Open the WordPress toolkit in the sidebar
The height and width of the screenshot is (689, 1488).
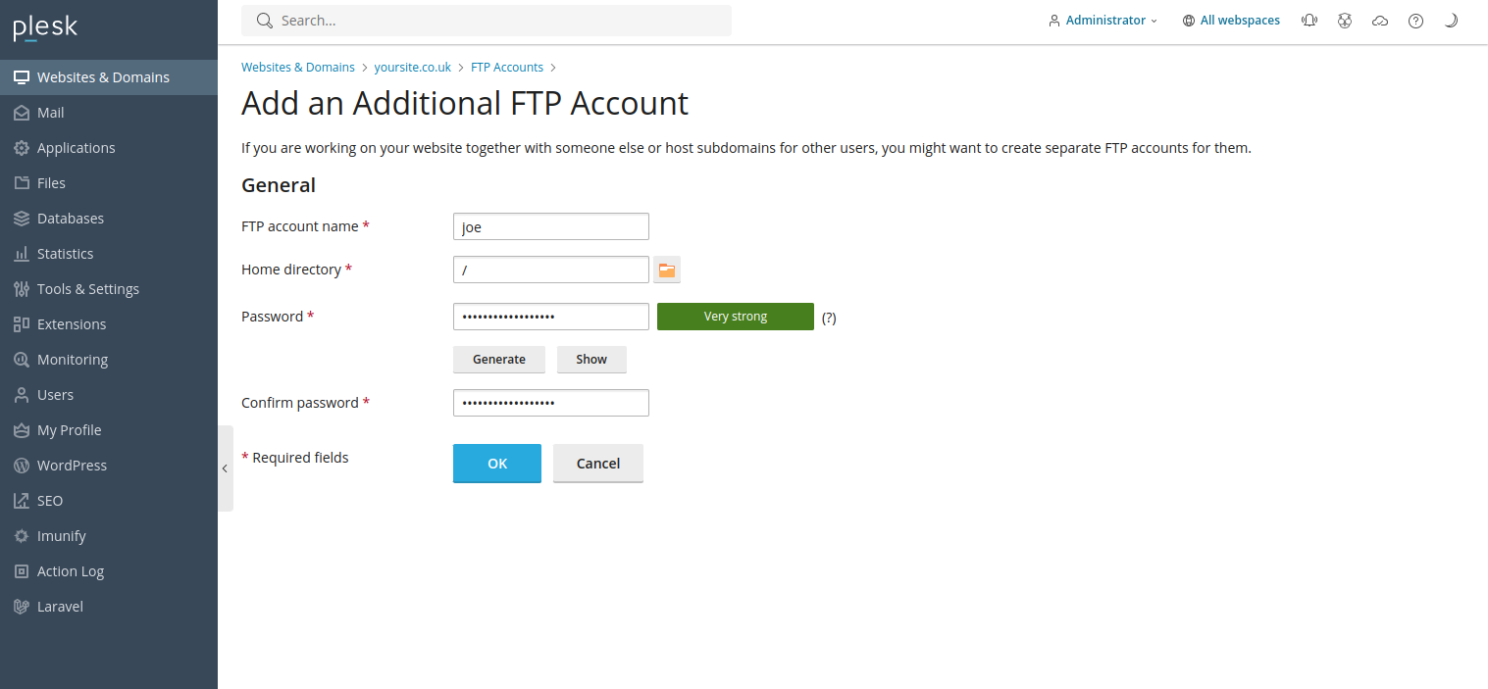(x=72, y=465)
